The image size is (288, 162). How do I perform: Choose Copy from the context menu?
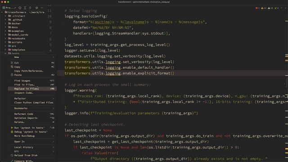point(32,67)
